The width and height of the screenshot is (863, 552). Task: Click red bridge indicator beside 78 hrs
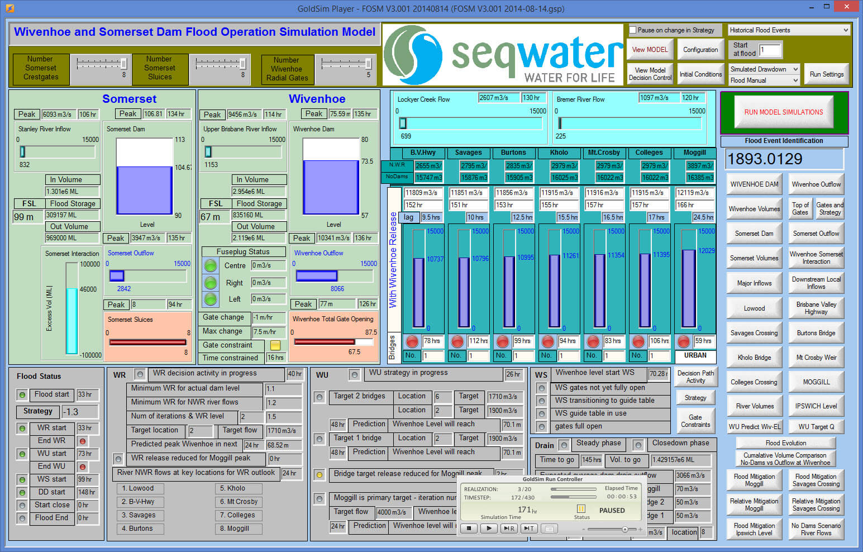coord(412,341)
